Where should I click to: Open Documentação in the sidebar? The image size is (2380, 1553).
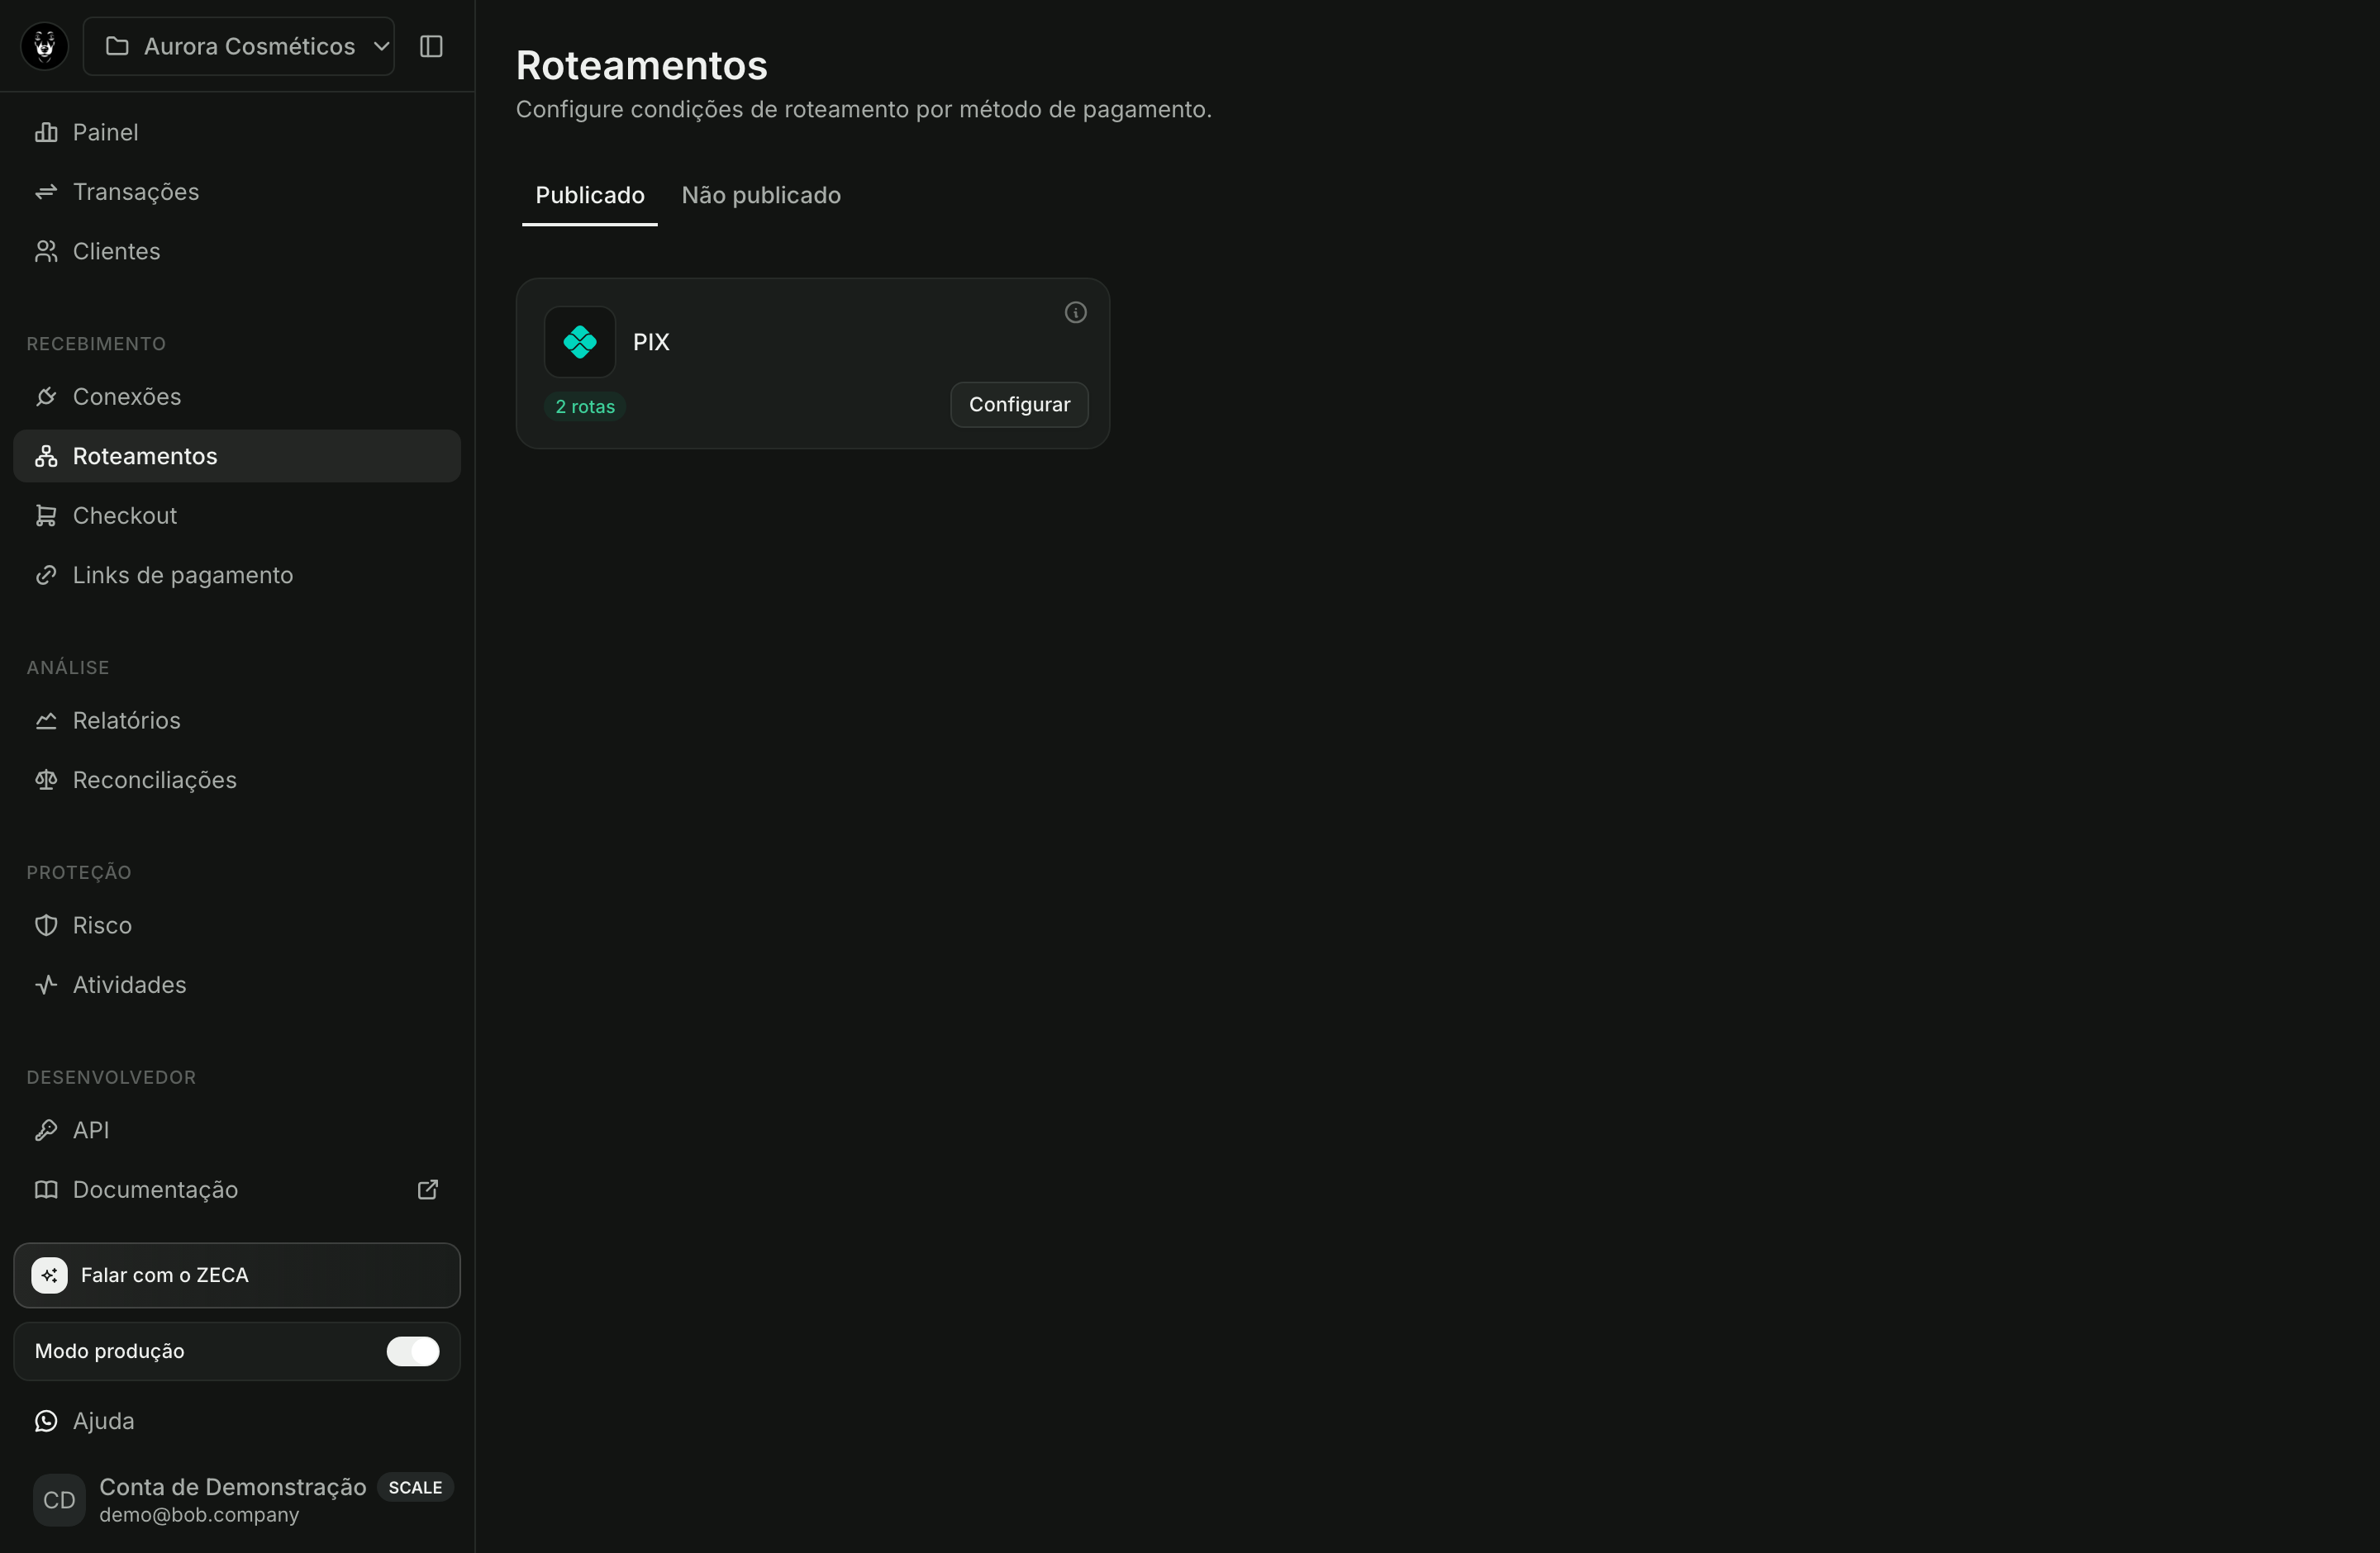236,1190
